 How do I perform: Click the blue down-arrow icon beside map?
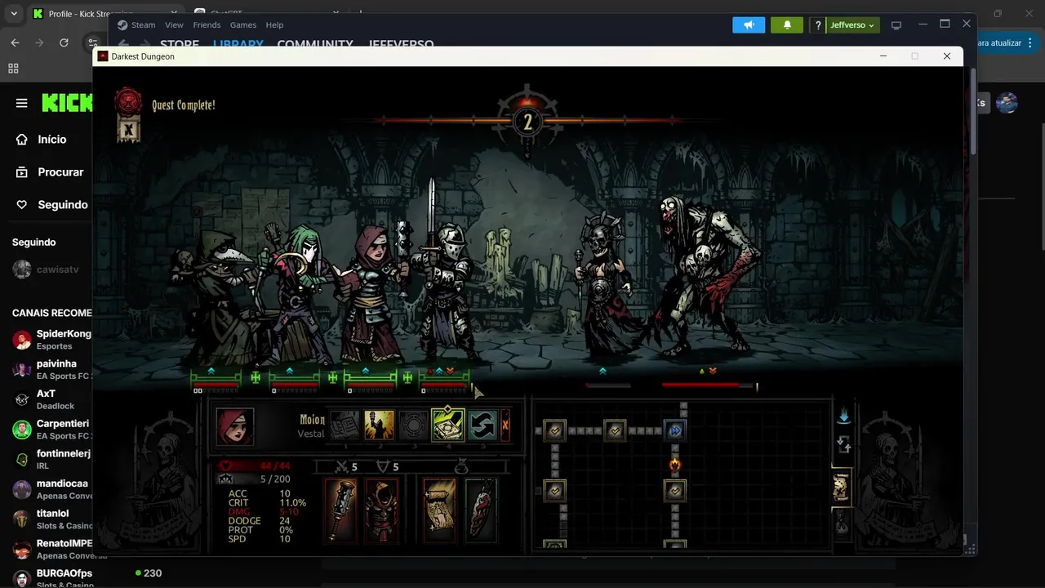click(844, 416)
